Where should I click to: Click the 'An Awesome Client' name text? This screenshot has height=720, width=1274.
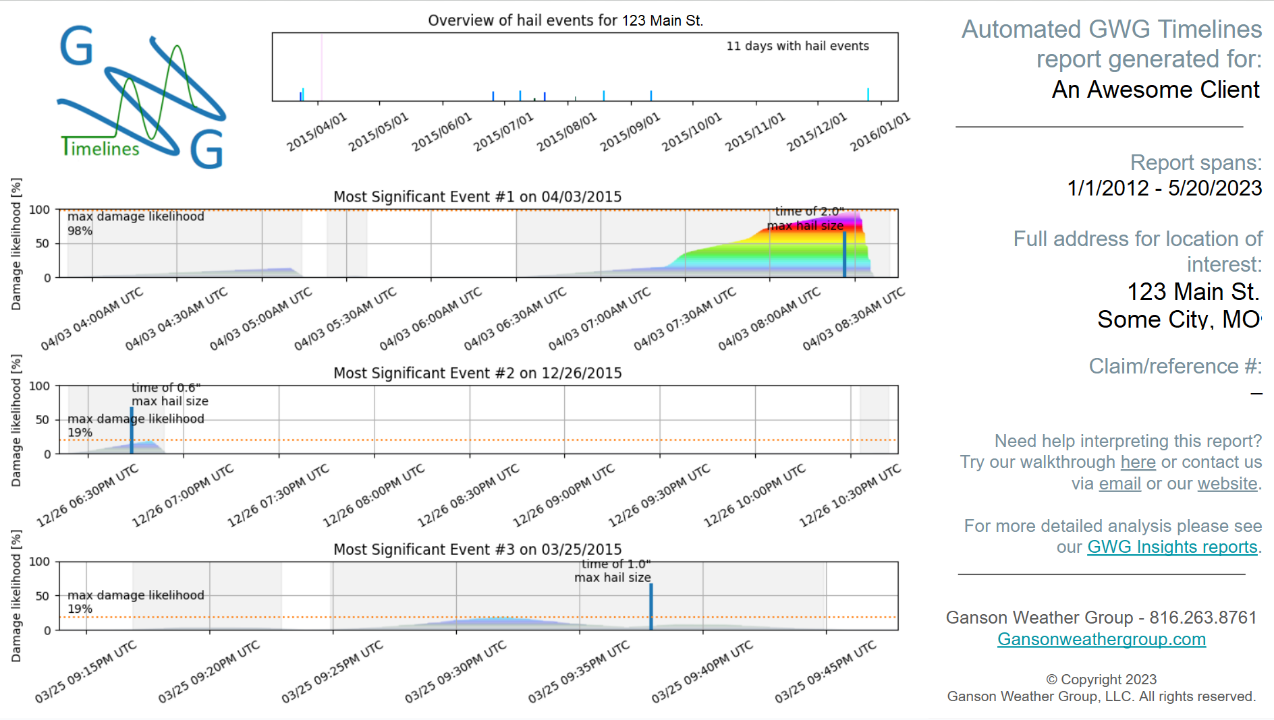tap(1155, 90)
